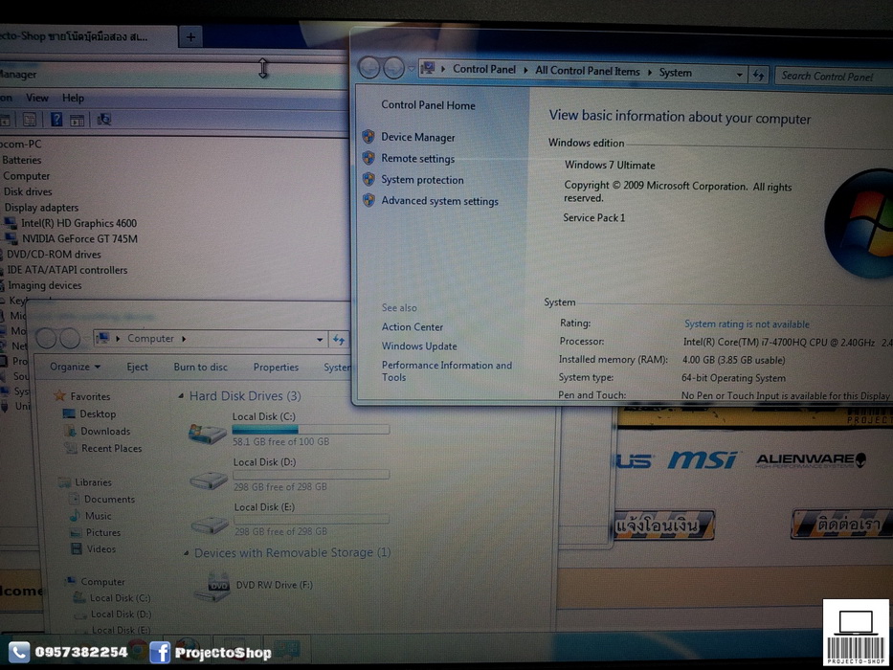Select DVD RW Drive (F:) icon
The width and height of the screenshot is (893, 670).
(x=212, y=587)
